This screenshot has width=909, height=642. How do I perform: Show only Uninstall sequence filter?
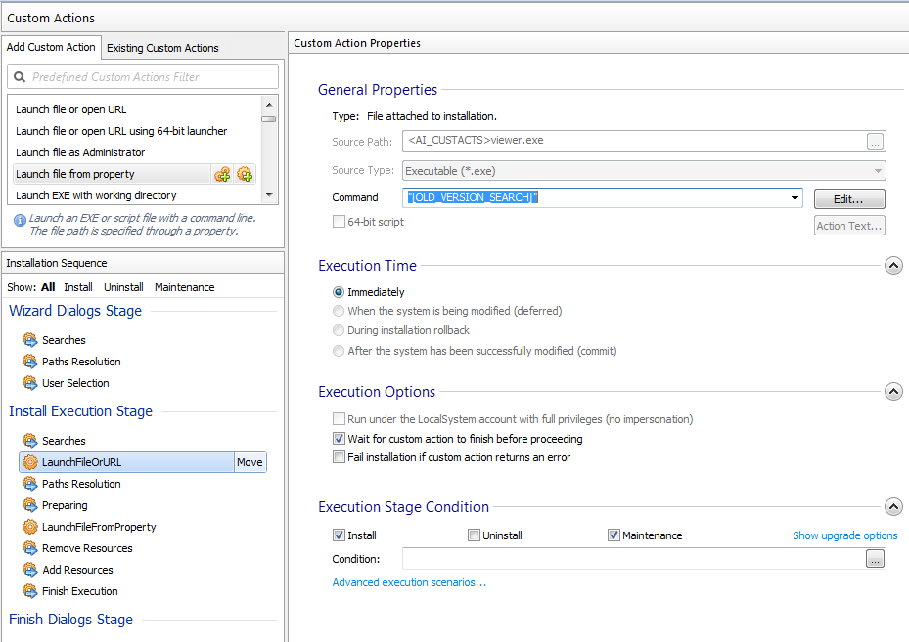[123, 287]
